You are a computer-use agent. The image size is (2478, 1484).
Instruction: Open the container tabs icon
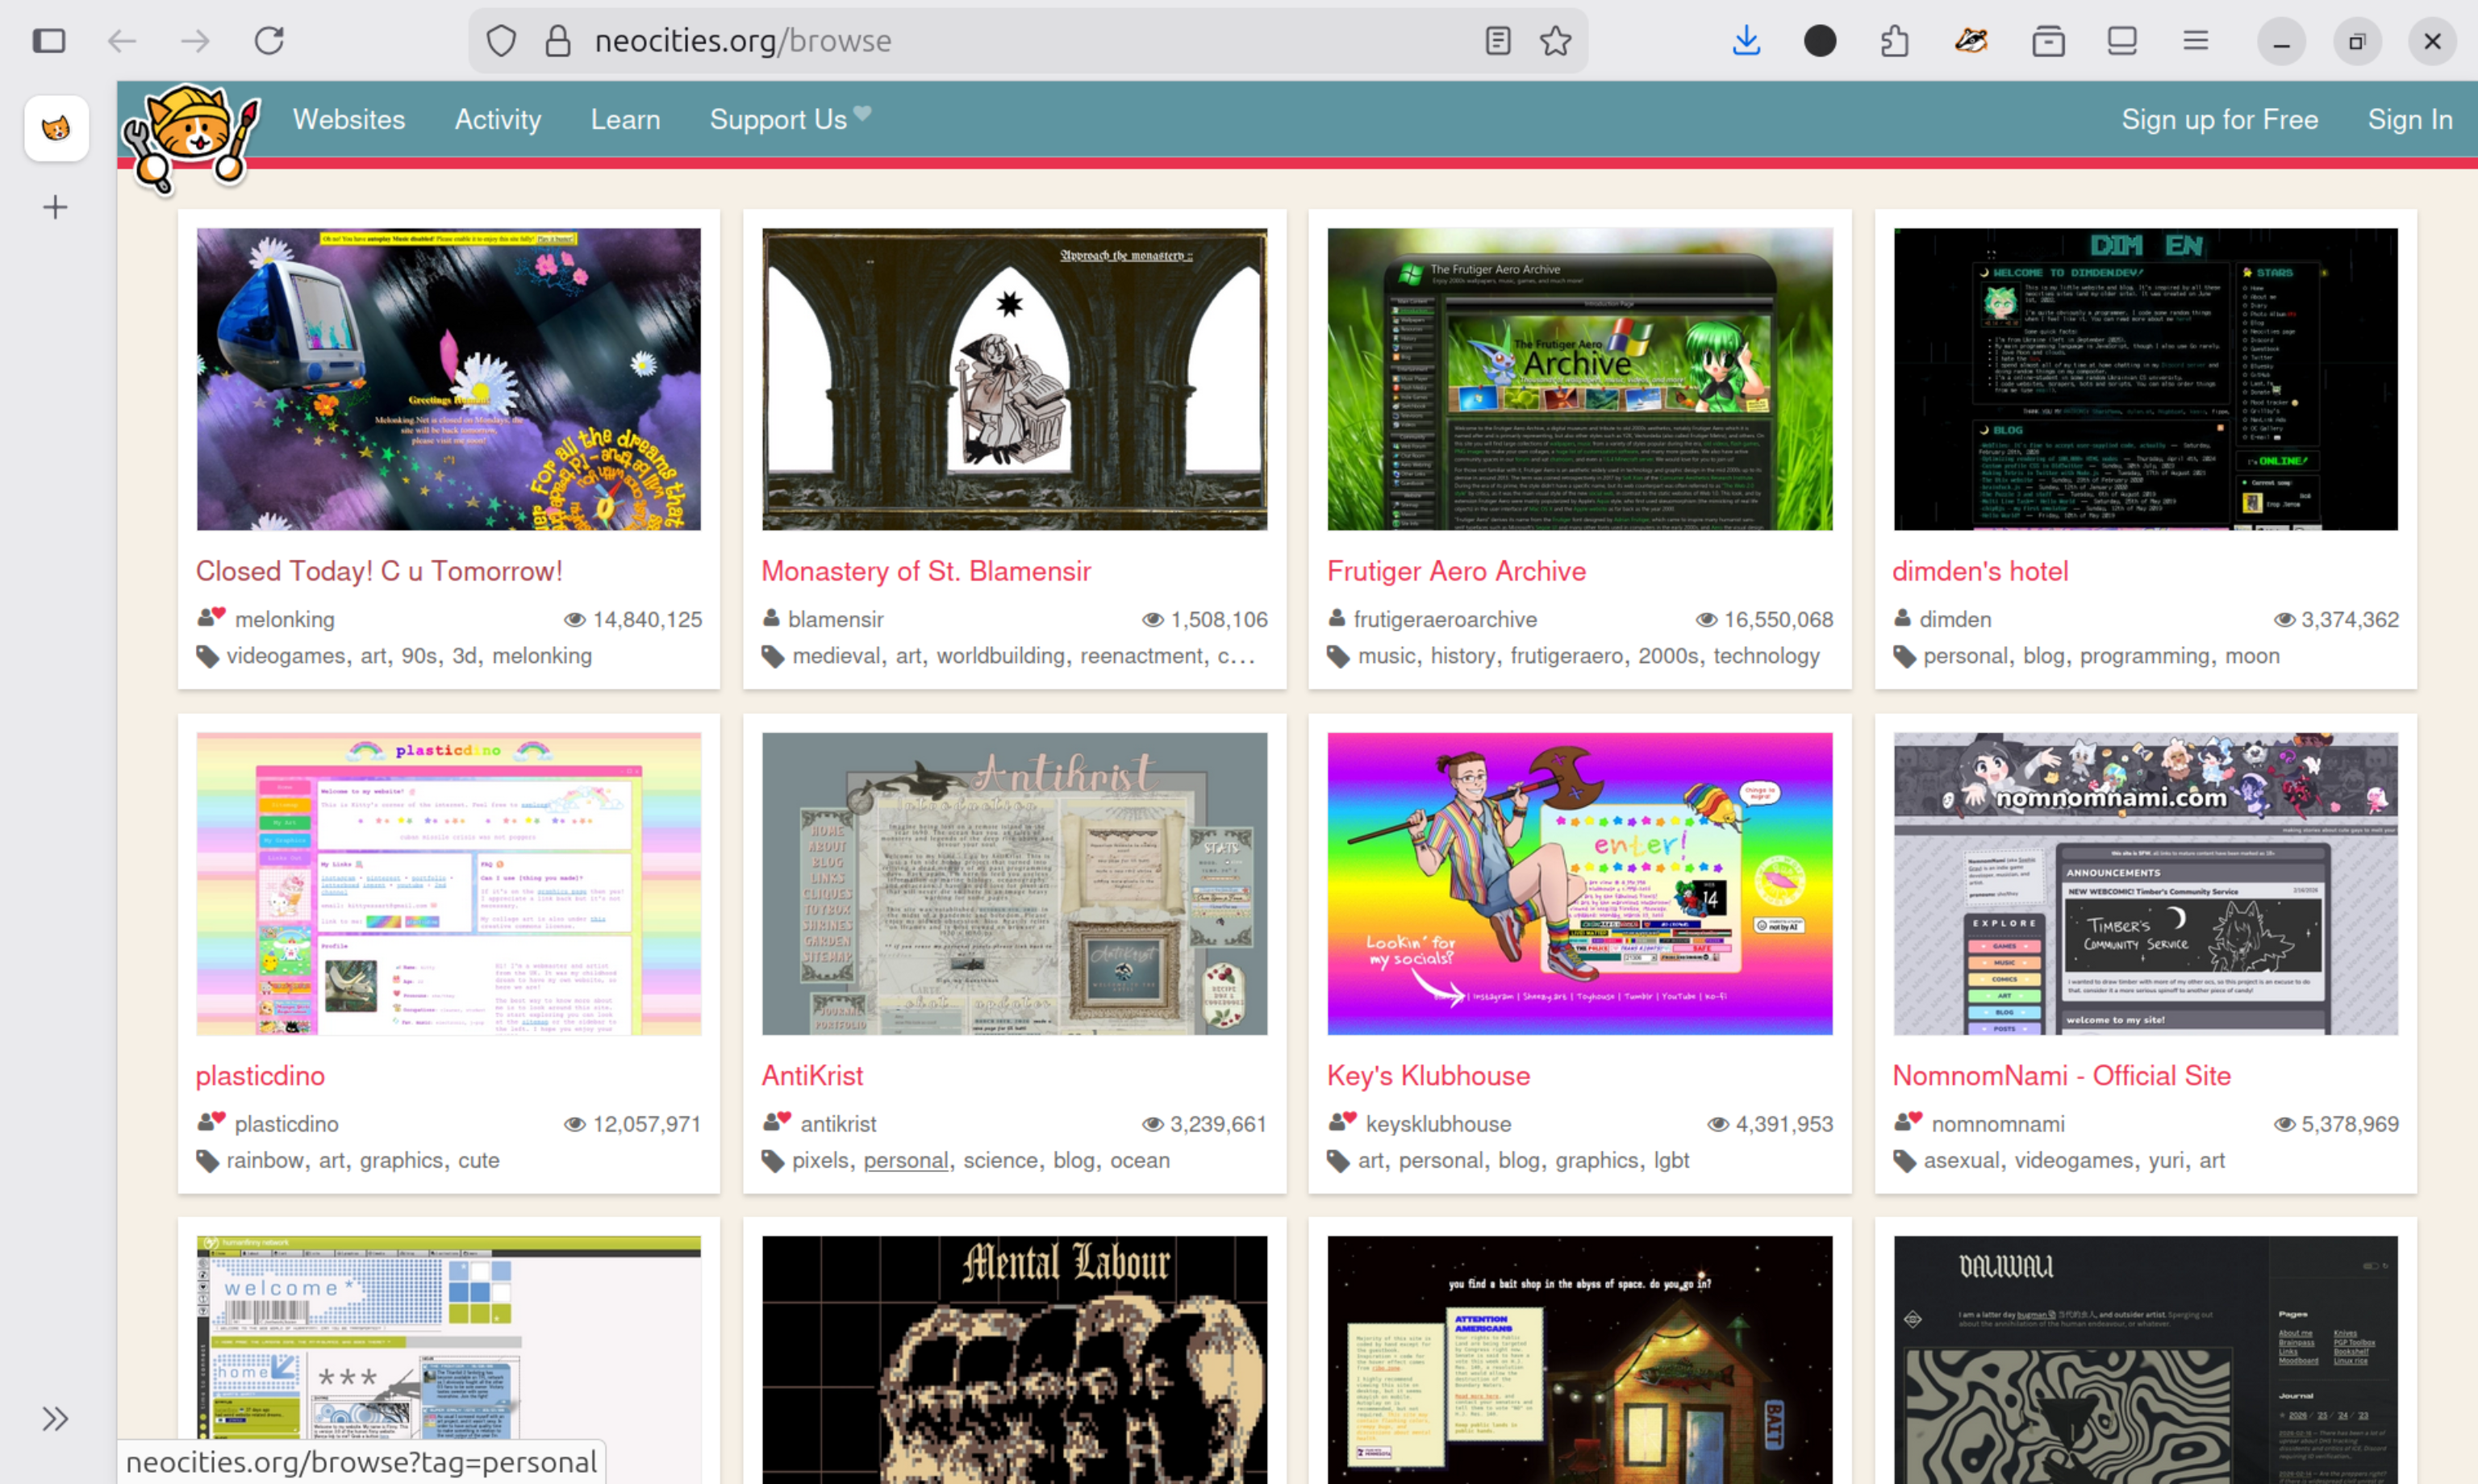2048,41
